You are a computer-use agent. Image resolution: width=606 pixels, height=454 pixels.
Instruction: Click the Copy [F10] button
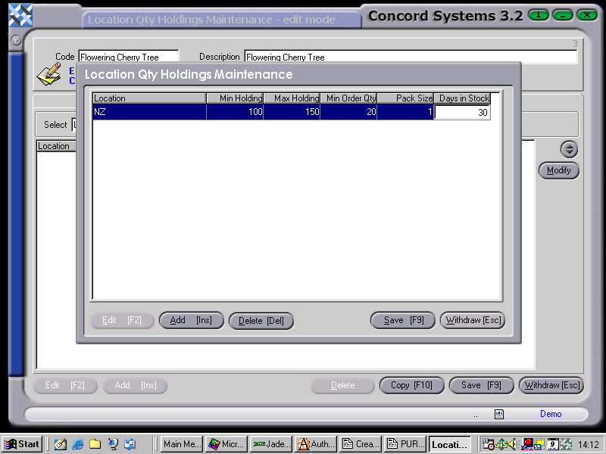411,385
